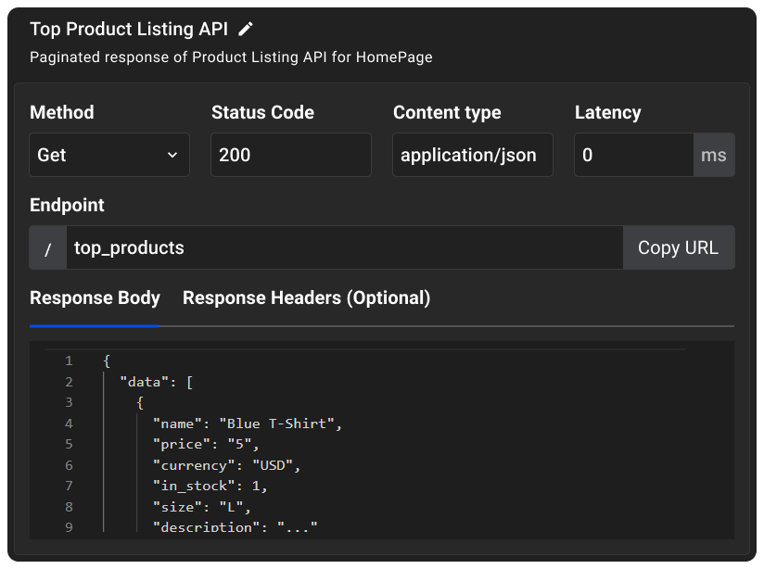Click the Status Code field showing 200
The height and width of the screenshot is (569, 764).
point(291,155)
